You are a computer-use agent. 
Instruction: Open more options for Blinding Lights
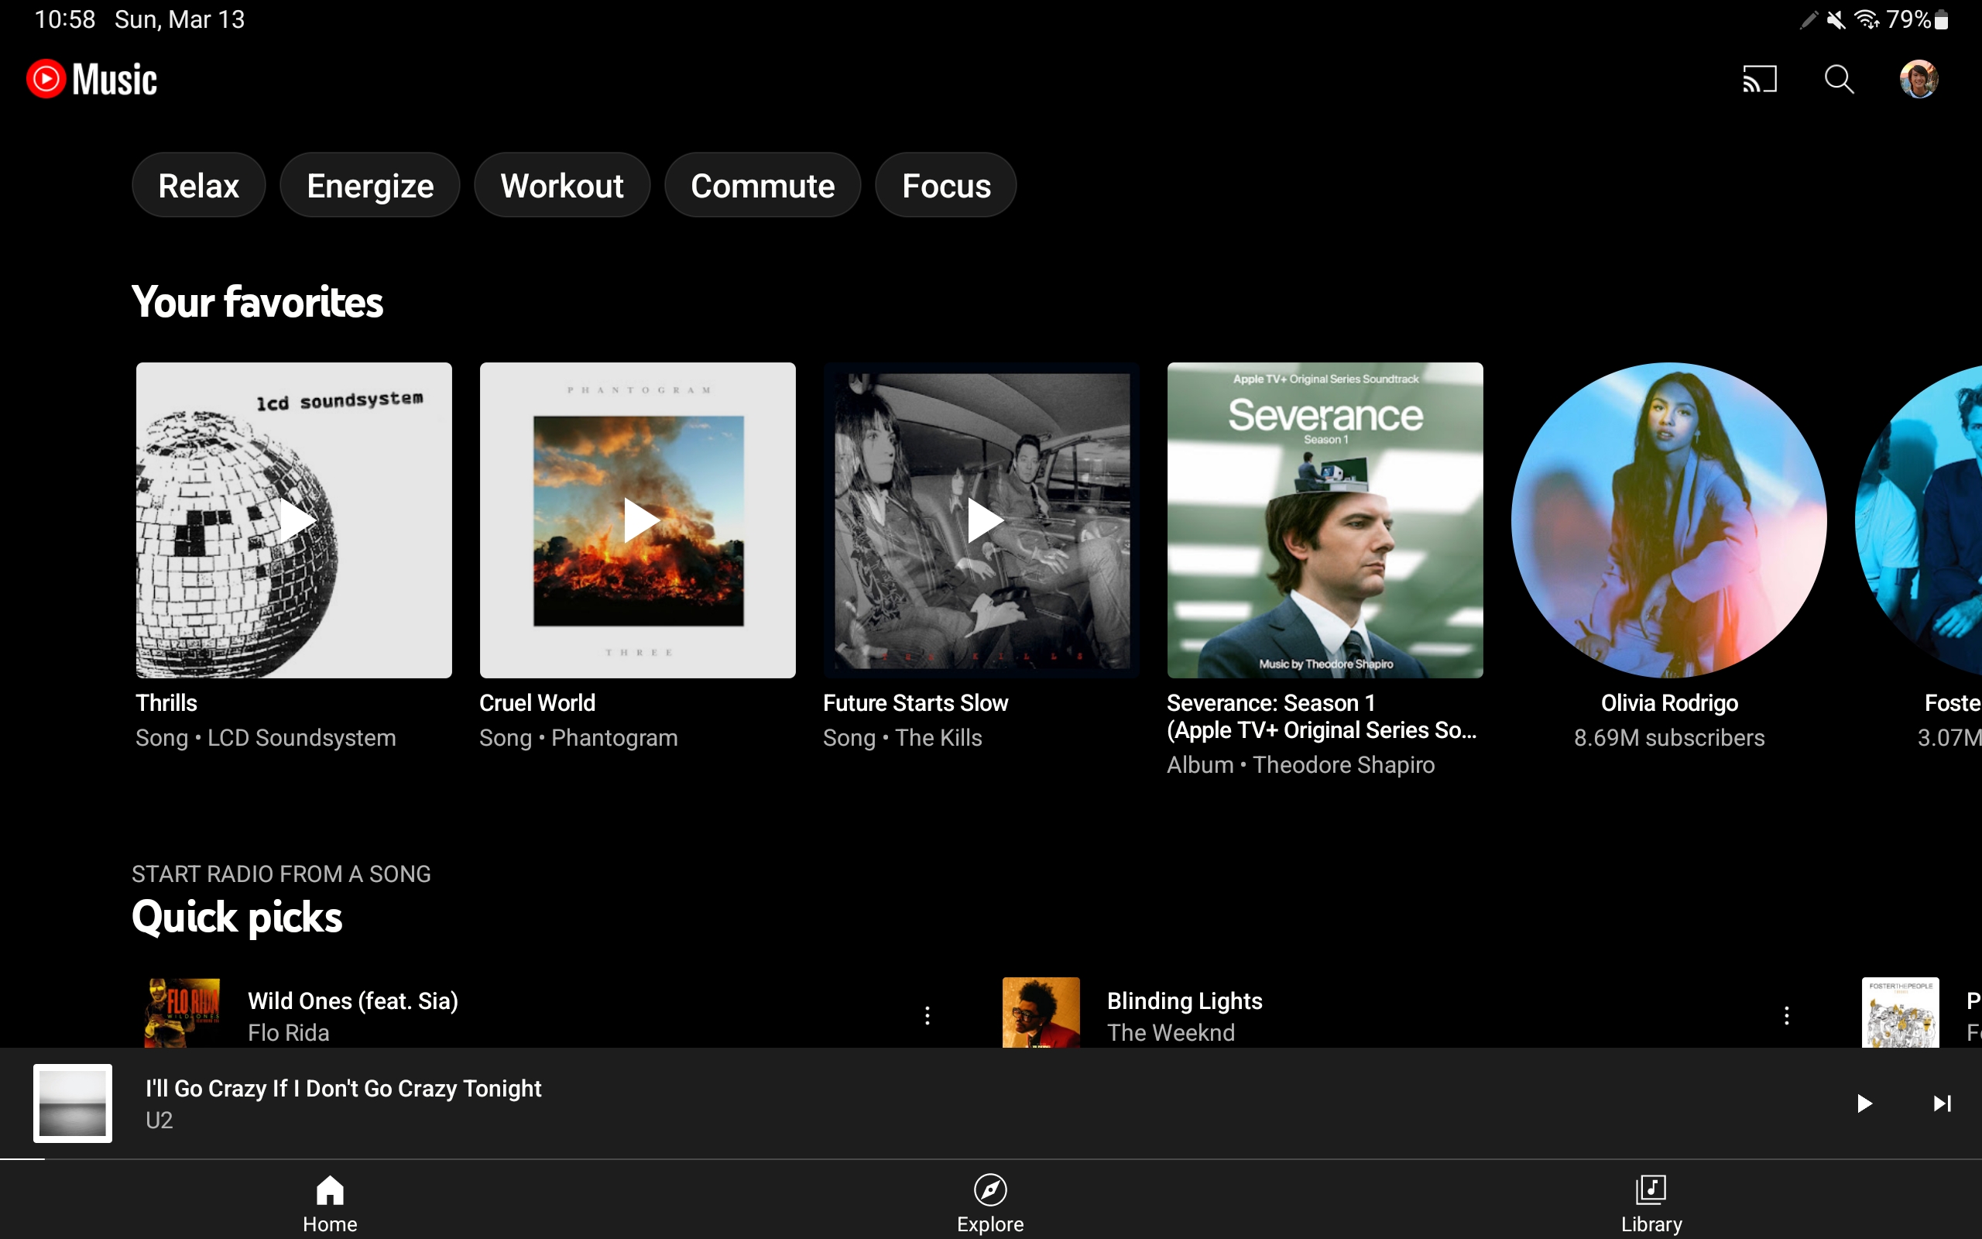tap(1786, 1016)
